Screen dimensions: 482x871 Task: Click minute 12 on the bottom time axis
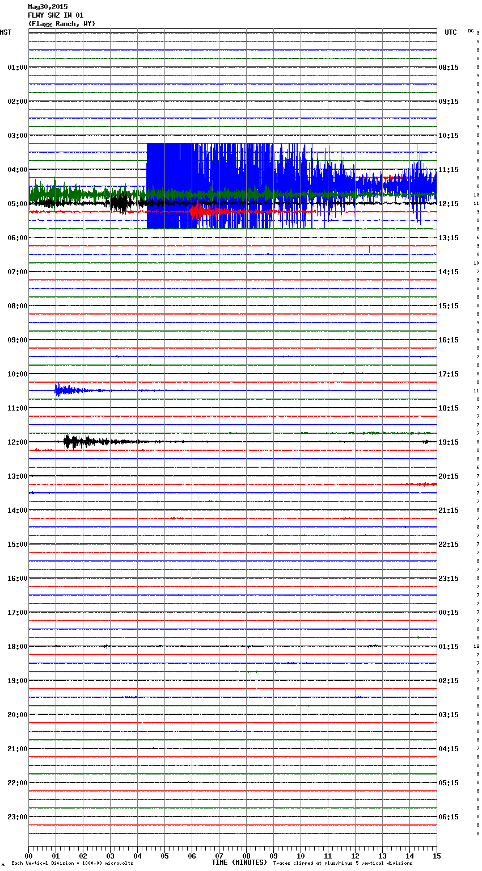pyautogui.click(x=356, y=856)
